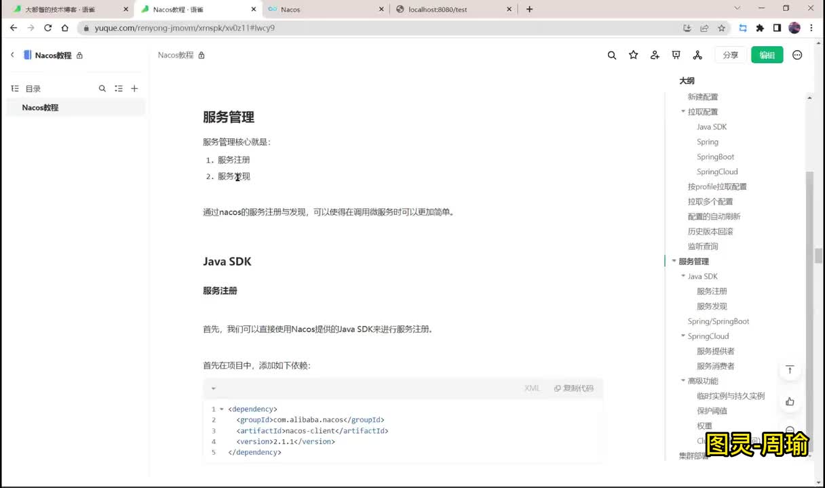Collapse the Java SDK outline item under 服务管理
Image resolution: width=825 pixels, height=488 pixels.
coord(683,276)
